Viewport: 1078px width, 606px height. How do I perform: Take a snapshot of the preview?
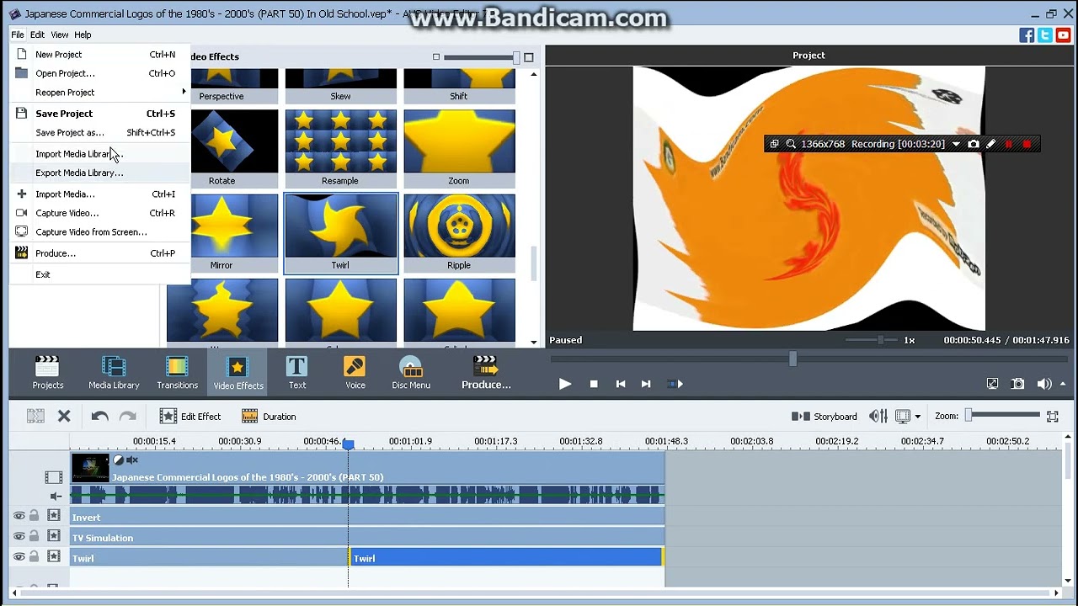pyautogui.click(x=1018, y=384)
